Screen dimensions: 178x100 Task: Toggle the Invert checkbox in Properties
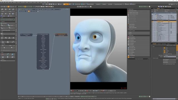(164, 49)
